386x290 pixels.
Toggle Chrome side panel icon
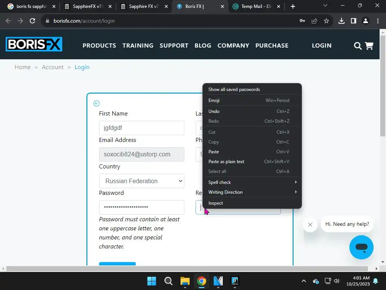(354, 21)
